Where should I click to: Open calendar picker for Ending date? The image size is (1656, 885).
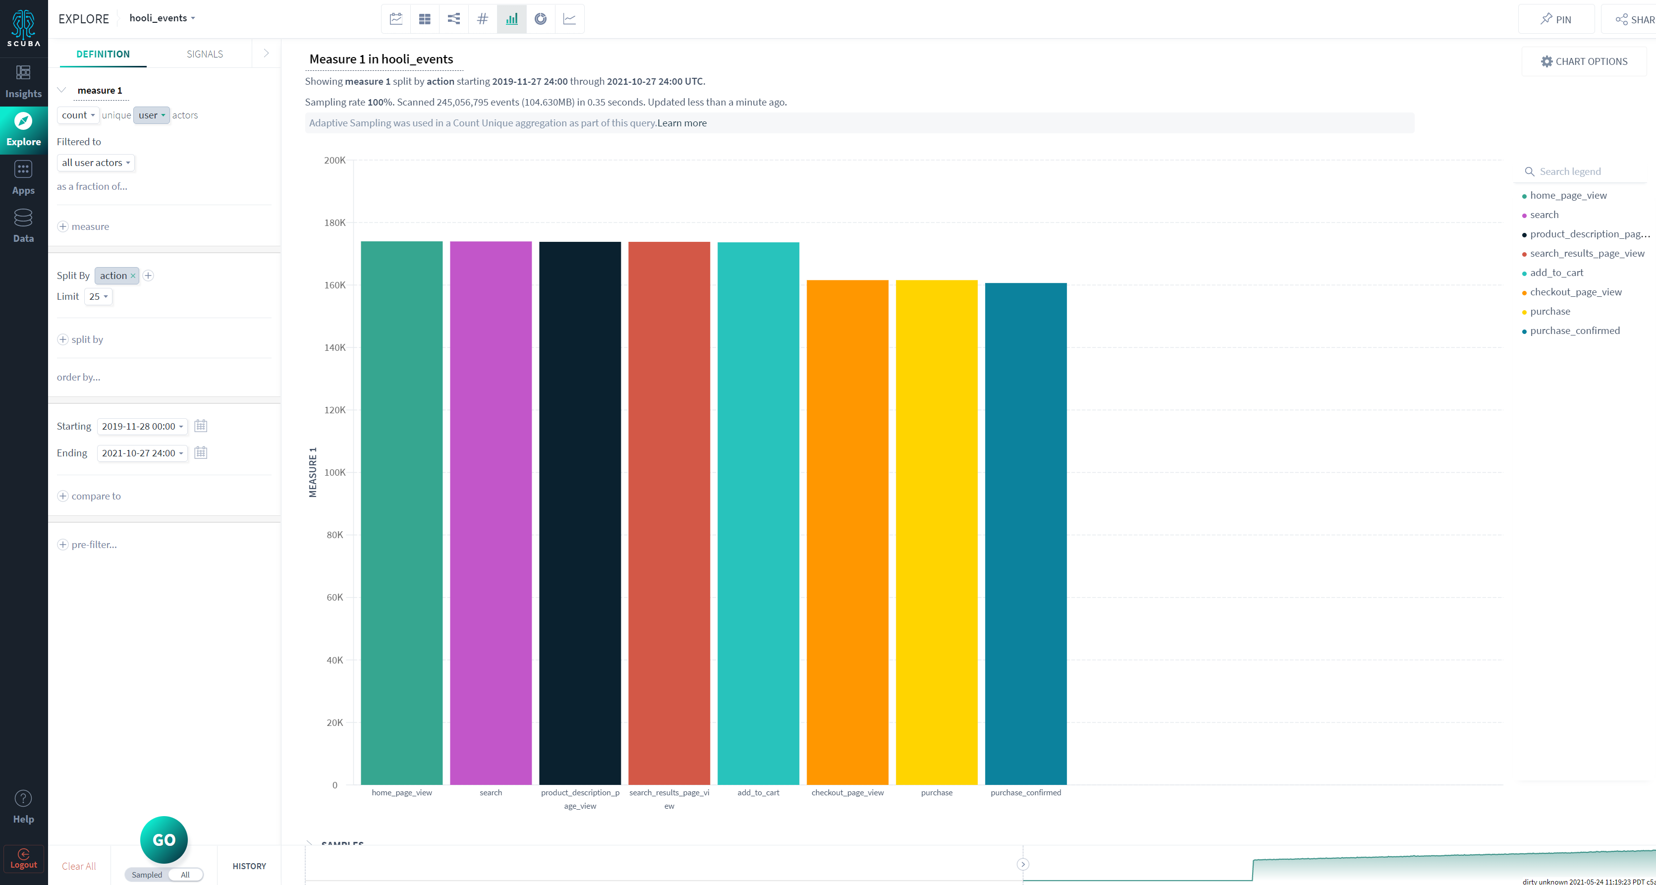(x=201, y=452)
